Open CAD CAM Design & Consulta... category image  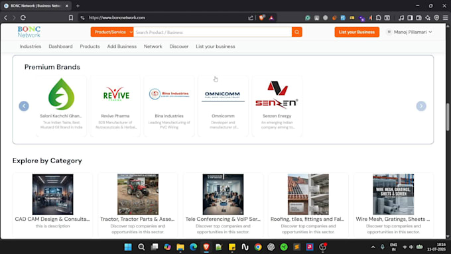coord(52,194)
